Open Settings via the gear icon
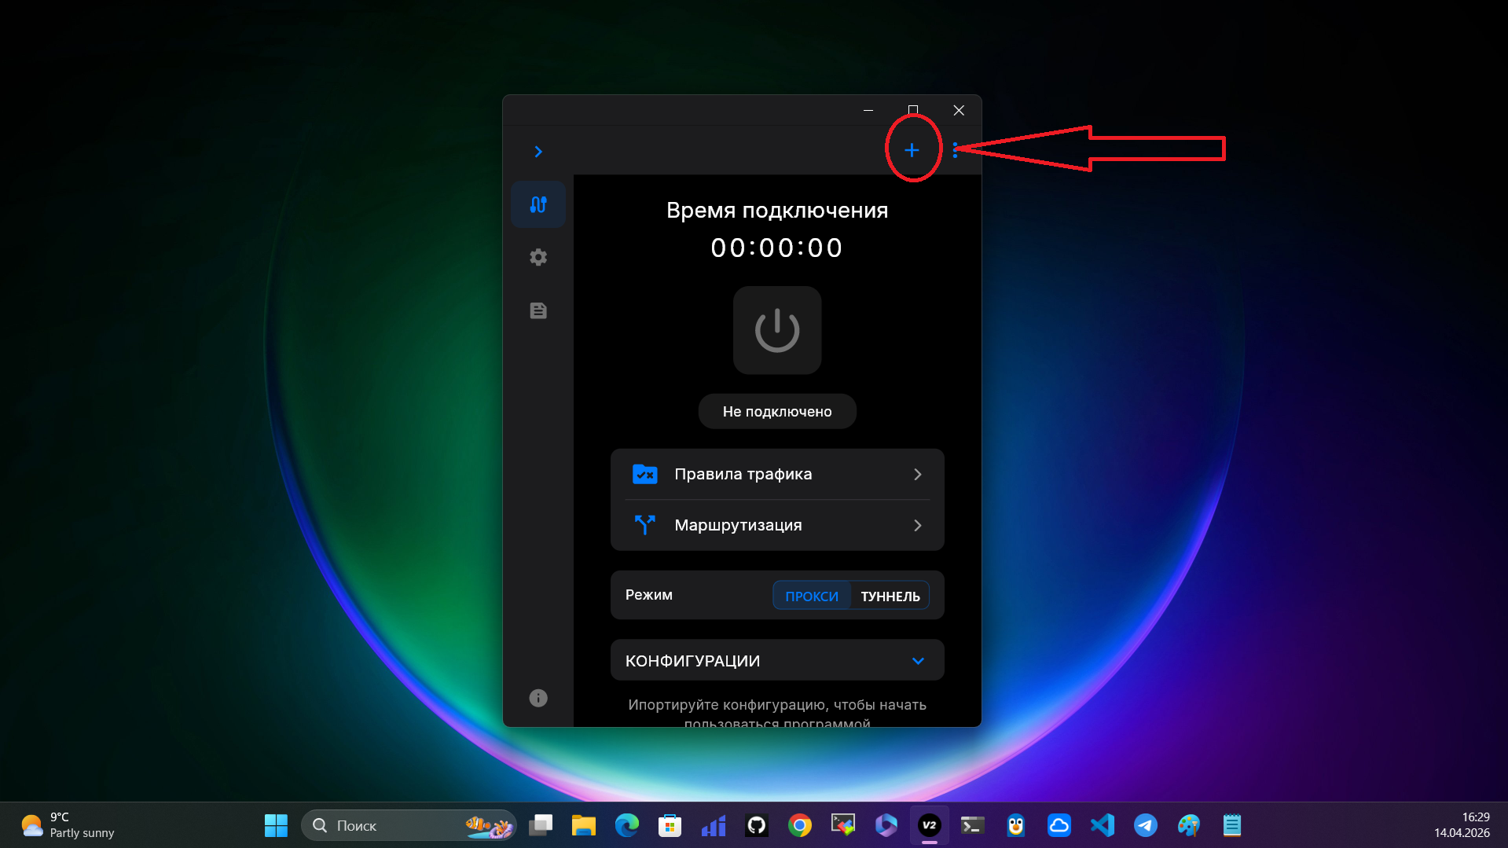Screen dimensions: 1508x848 click(538, 256)
